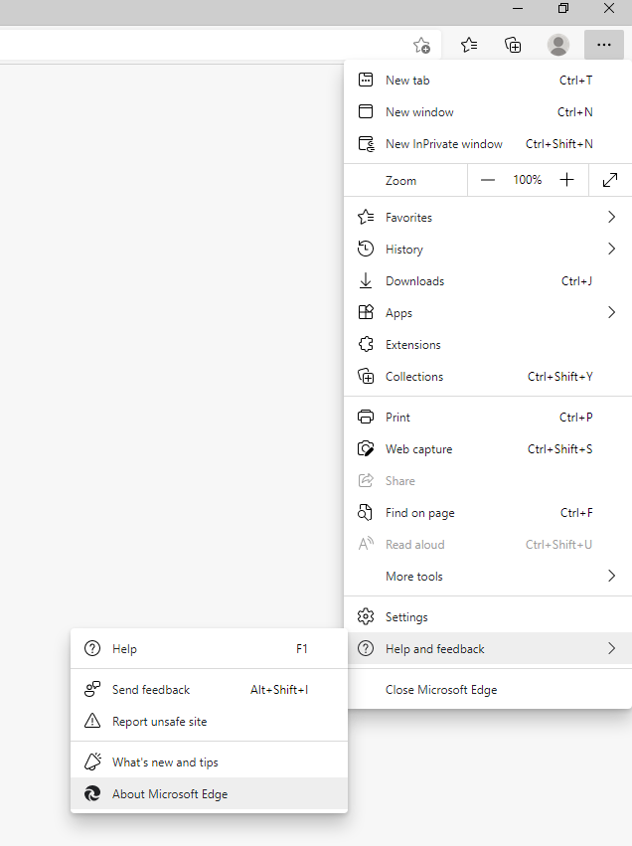Screen dimensions: 632x846
Task: Select New tab menu entry
Action: 488,80
